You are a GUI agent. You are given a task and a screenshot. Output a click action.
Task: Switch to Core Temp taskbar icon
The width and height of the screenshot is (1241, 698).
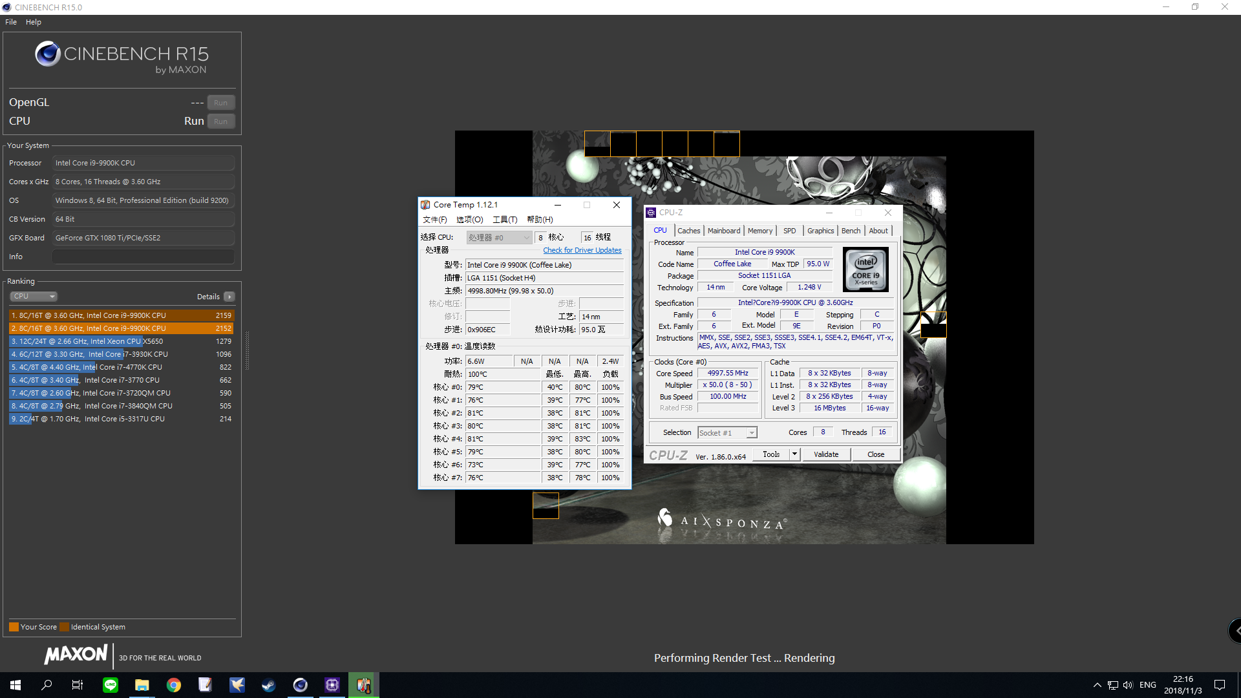coord(364,685)
